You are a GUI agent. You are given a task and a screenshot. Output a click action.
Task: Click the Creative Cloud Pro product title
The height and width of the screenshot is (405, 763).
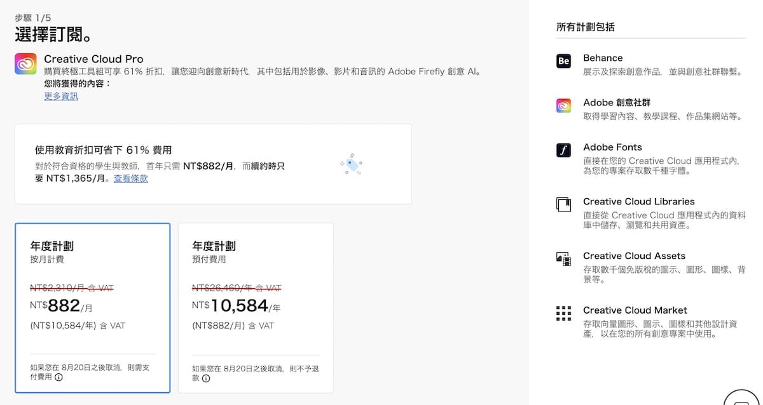93,59
